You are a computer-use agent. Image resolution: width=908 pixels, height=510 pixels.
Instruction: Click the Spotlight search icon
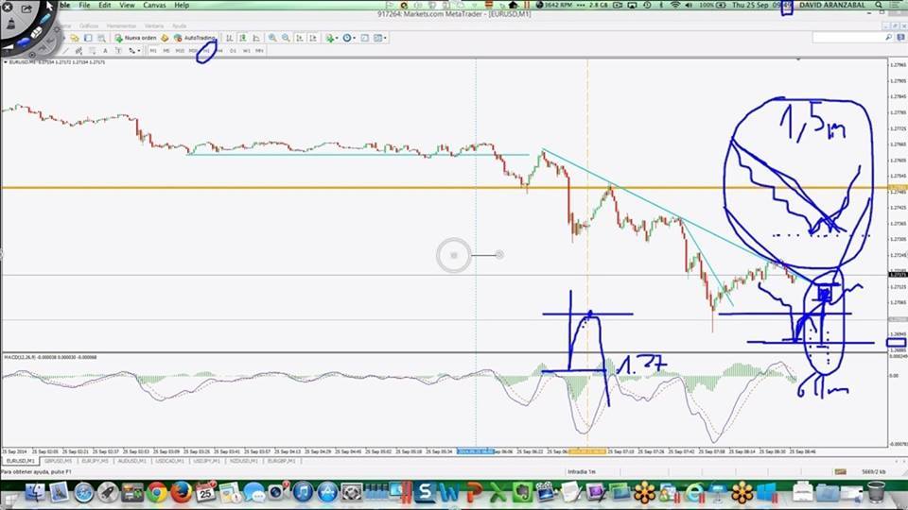click(x=879, y=6)
